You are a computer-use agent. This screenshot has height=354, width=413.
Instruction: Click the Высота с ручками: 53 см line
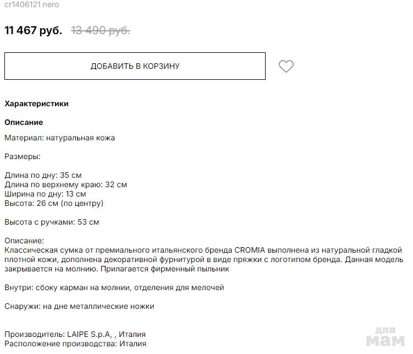pos(52,222)
